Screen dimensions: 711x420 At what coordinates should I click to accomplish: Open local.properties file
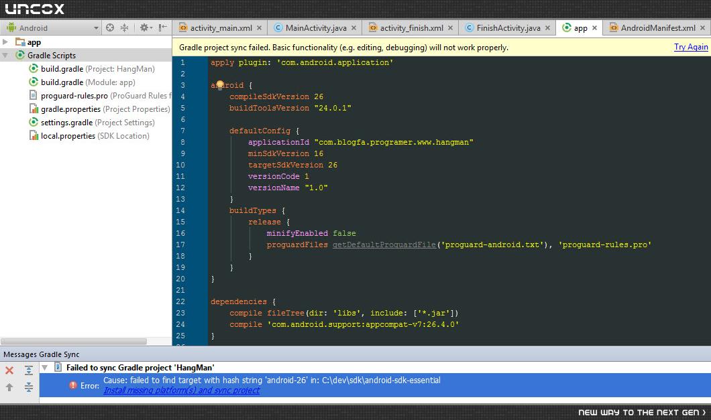(x=89, y=135)
